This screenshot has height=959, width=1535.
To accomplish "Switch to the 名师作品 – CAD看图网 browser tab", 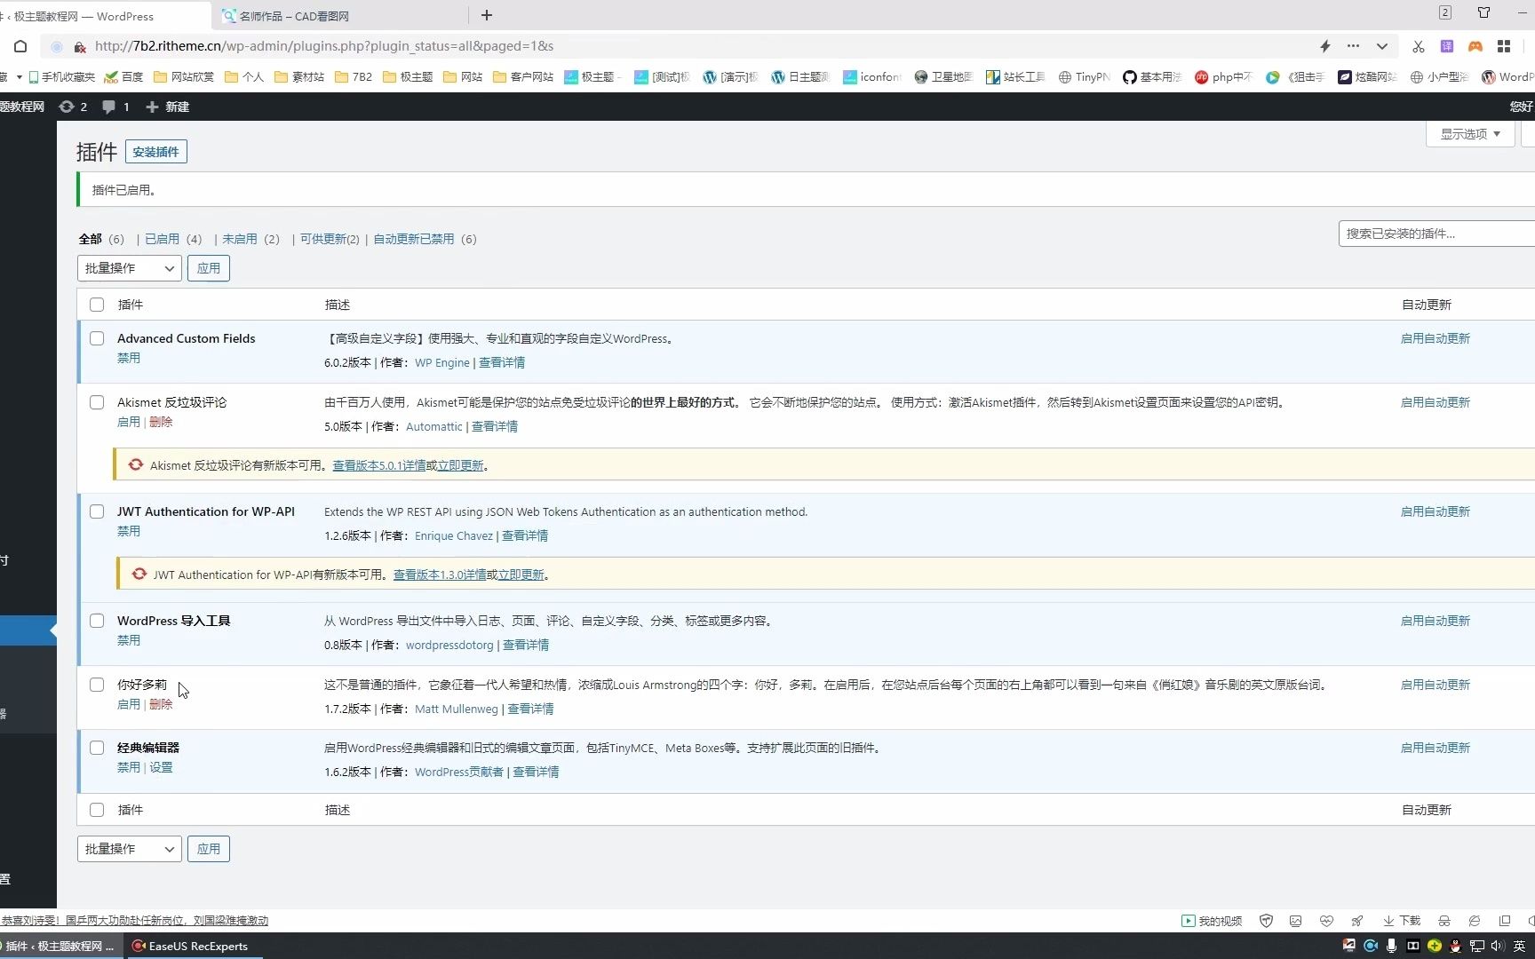I will pyautogui.click(x=341, y=16).
